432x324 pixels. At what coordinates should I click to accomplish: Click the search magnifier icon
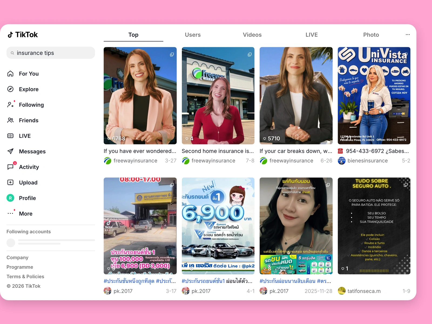[12, 53]
